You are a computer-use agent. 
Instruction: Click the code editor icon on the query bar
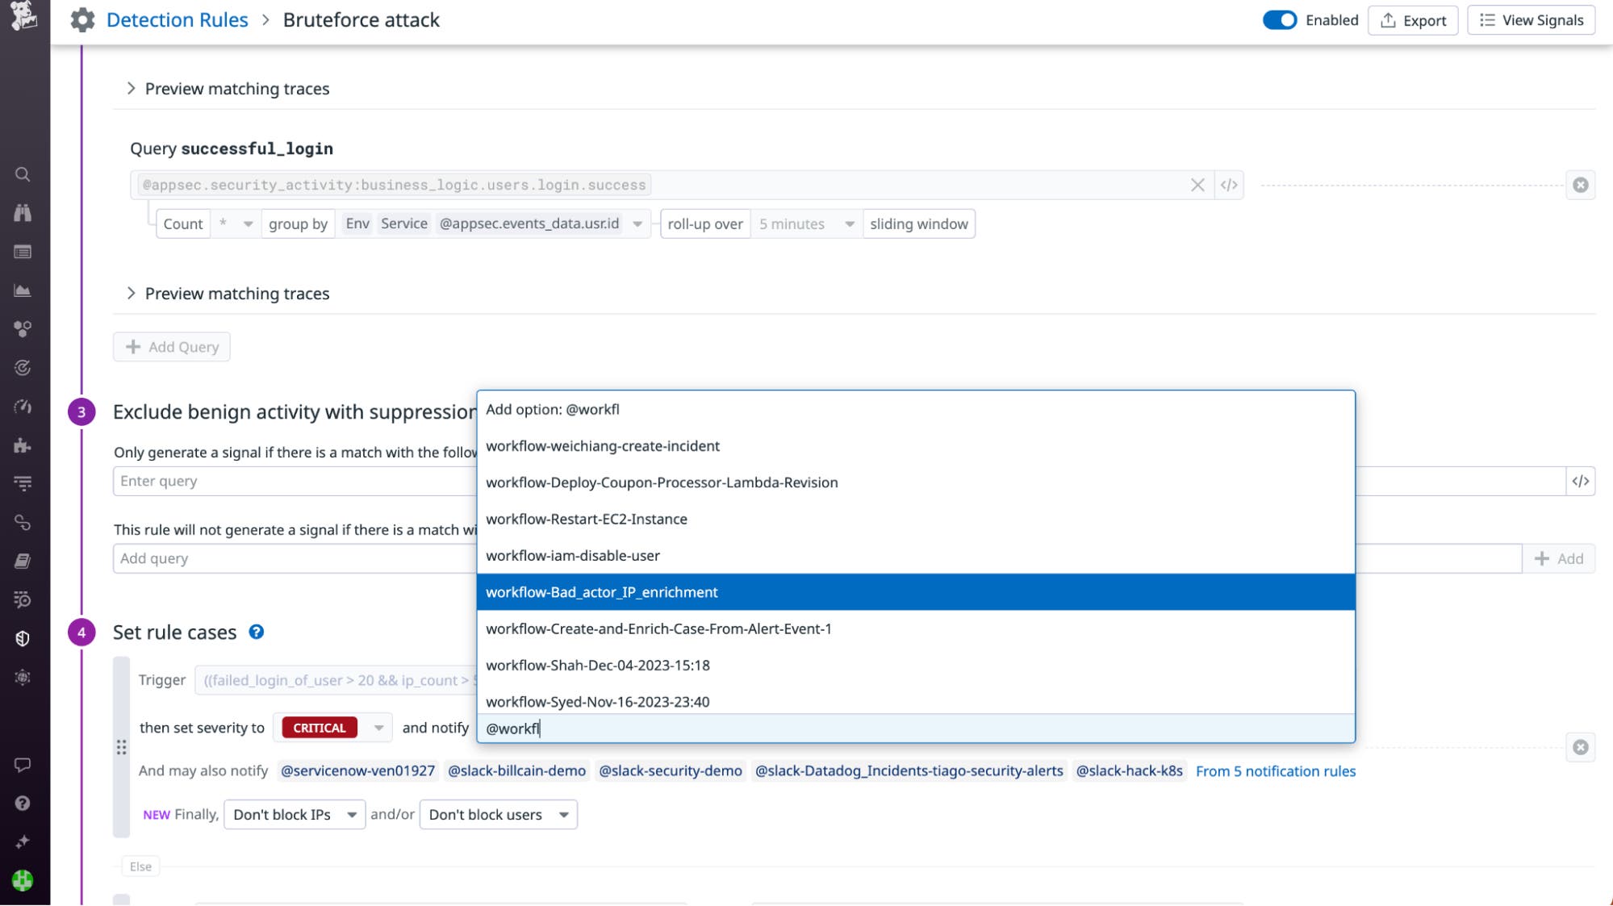[1230, 184]
